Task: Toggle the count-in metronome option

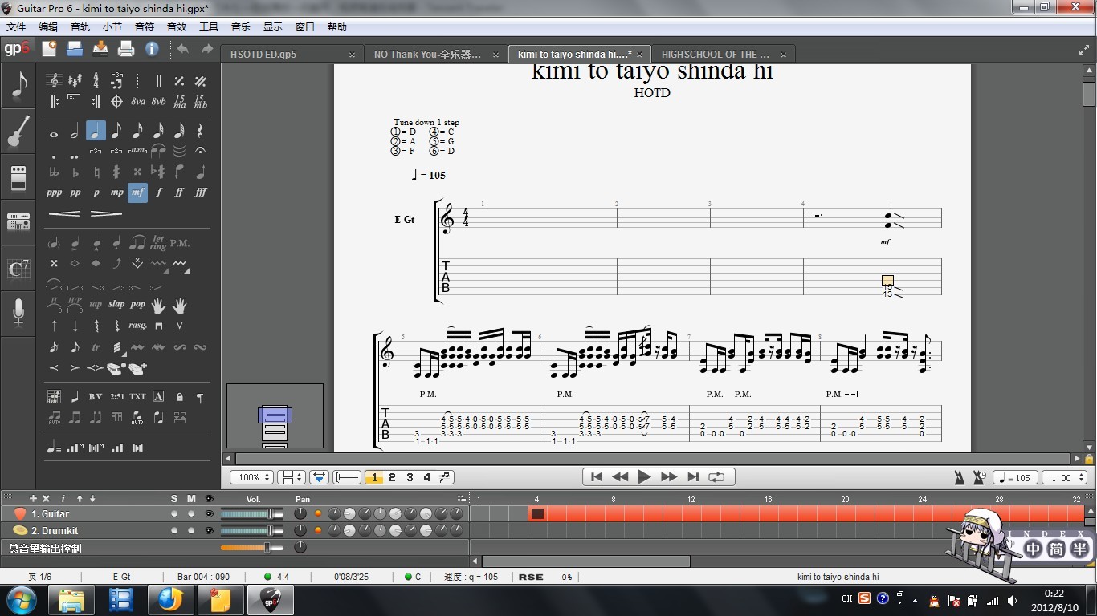Action: point(980,477)
